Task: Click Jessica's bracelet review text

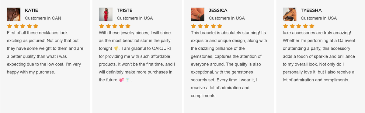Action: pyautogui.click(x=229, y=64)
